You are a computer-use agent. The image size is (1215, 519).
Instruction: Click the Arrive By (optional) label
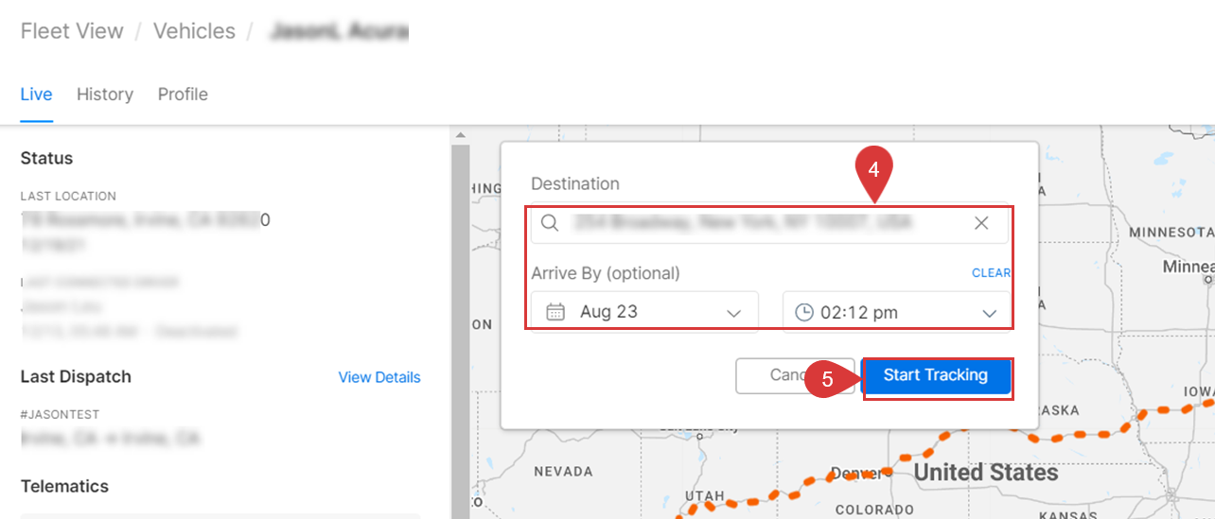pyautogui.click(x=606, y=273)
